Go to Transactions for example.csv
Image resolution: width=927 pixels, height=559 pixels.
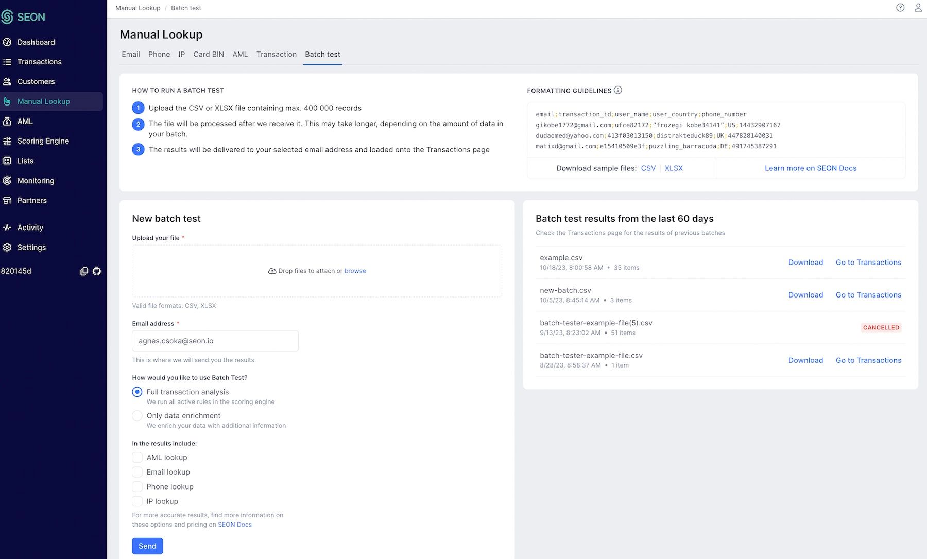click(x=868, y=263)
